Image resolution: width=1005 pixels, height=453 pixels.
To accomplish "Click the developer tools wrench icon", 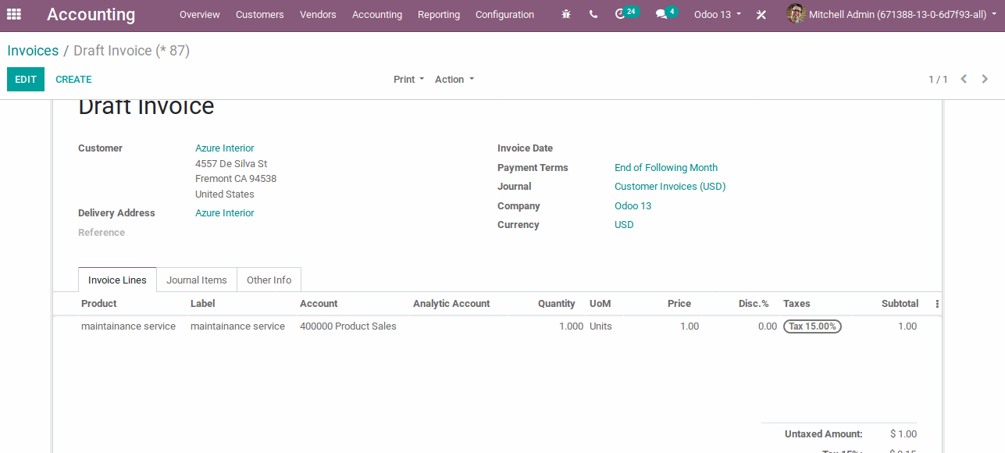I will [761, 14].
